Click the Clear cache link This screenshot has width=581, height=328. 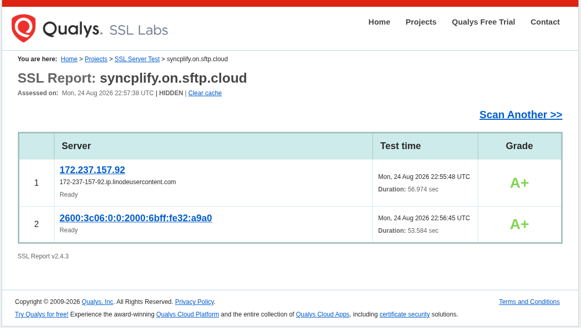click(x=205, y=93)
